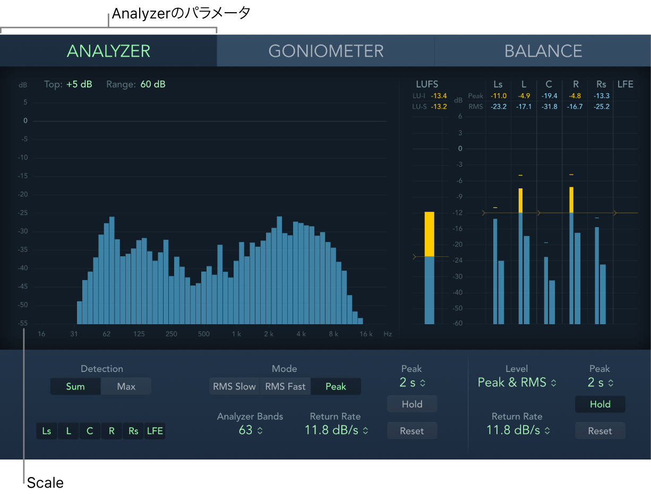This screenshot has height=494, width=651.
Task: Open the Level selector showing Peak & RMS
Action: point(516,382)
